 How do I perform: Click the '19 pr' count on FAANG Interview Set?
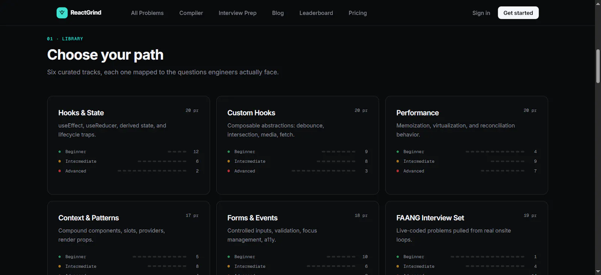pos(530,216)
